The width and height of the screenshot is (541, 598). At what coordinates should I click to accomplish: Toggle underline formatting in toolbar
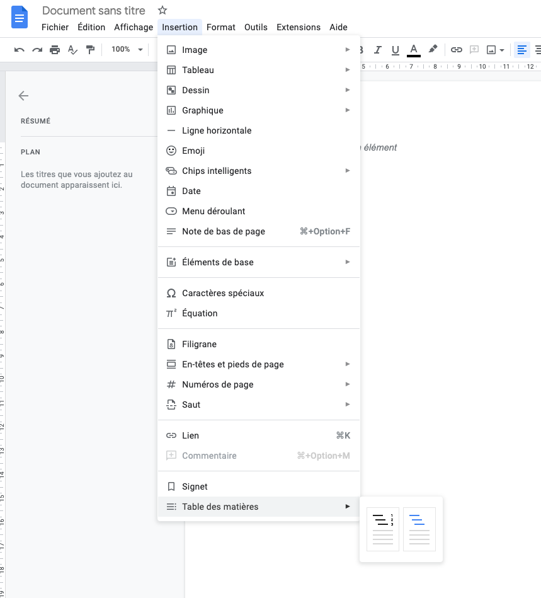[x=396, y=50]
